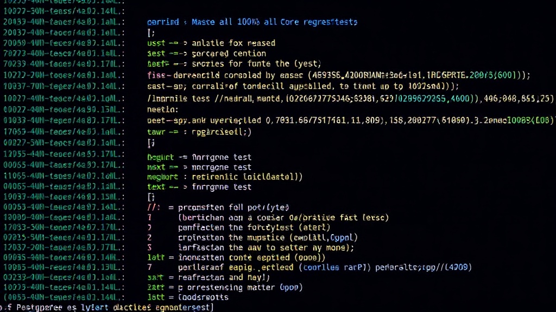Viewport: 556px width, 312px height.
Task: Click the line containing 'for funte the (yest)'
Action: pyautogui.click(x=234, y=64)
